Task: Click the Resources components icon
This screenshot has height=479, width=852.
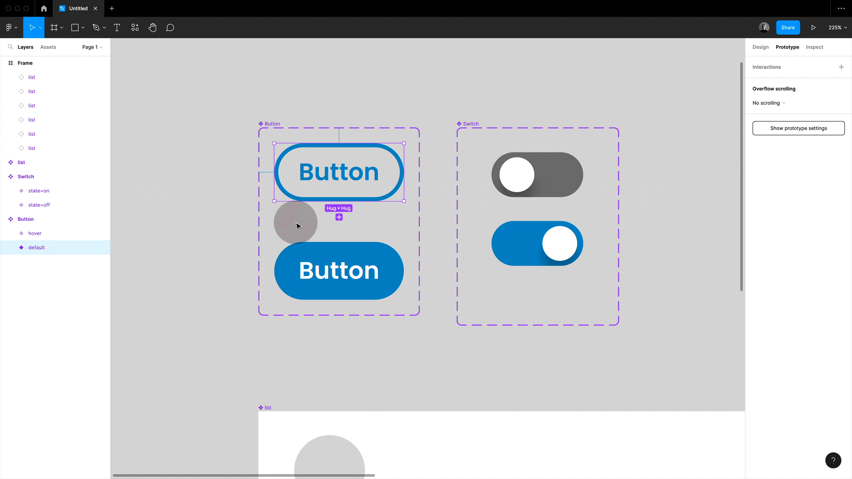Action: [135, 27]
